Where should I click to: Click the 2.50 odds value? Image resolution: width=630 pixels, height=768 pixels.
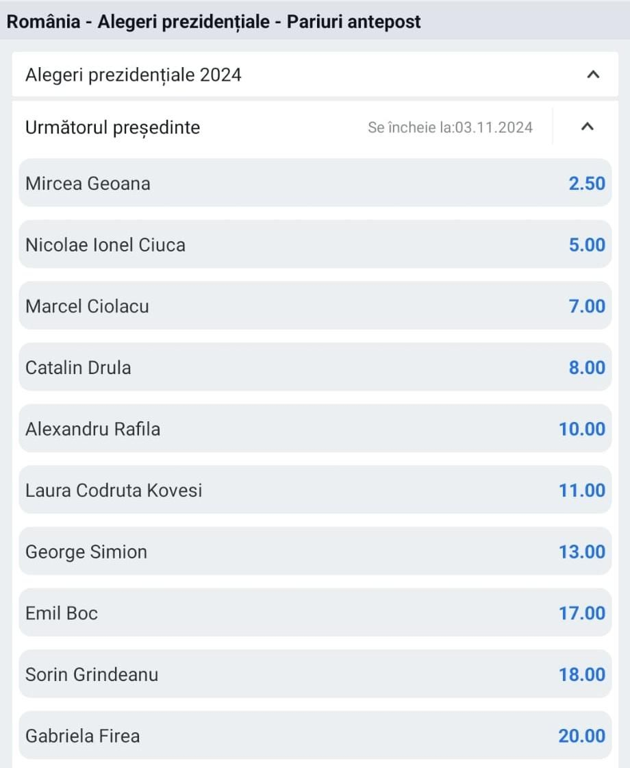point(587,184)
